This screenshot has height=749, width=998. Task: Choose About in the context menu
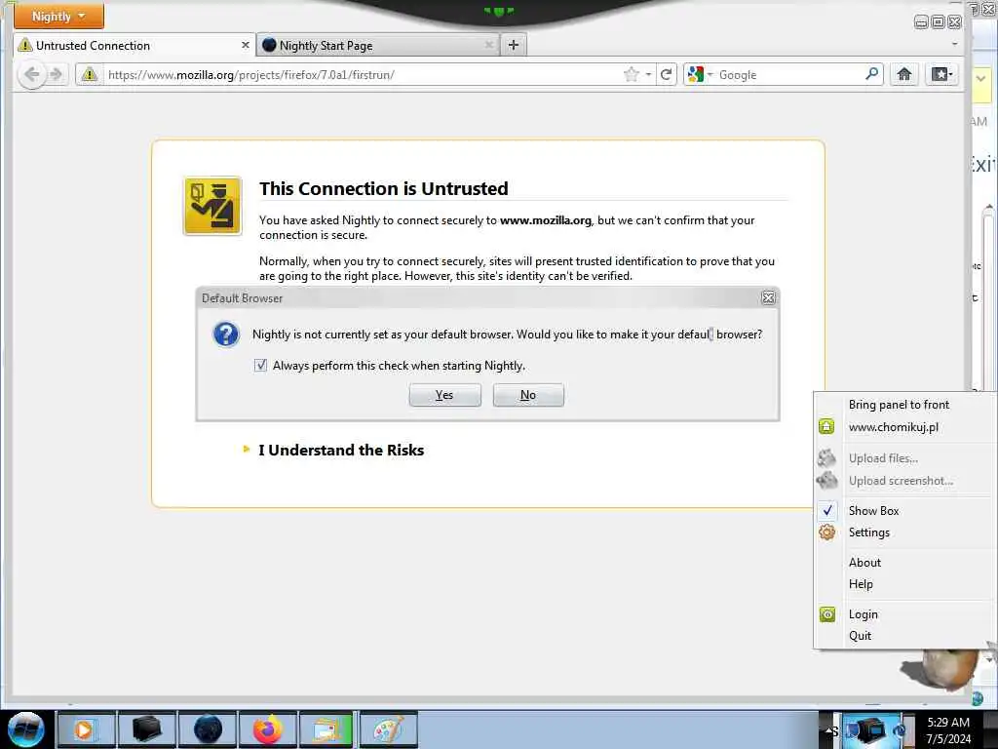point(864,563)
